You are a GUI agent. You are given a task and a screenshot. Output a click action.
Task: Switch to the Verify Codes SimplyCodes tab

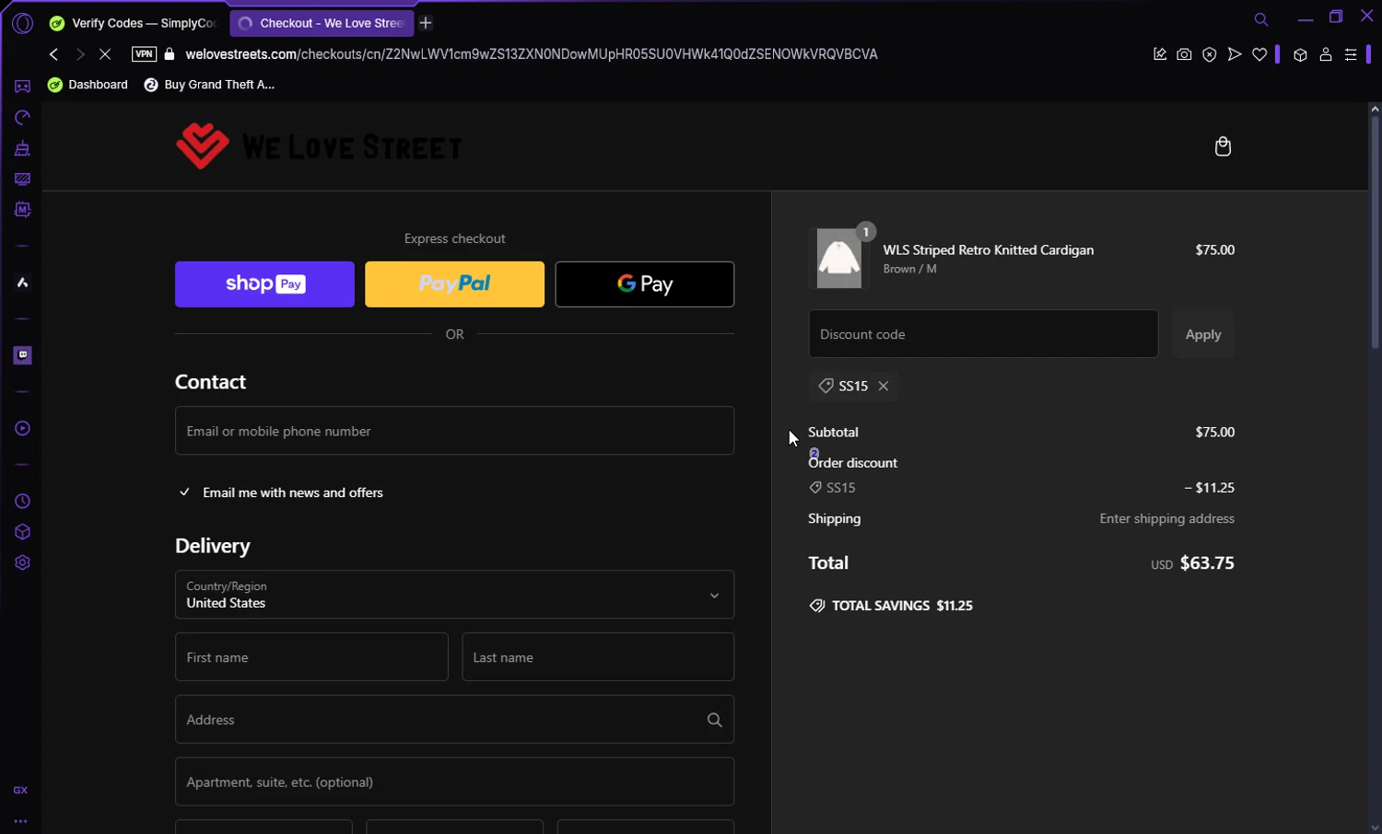tap(134, 23)
